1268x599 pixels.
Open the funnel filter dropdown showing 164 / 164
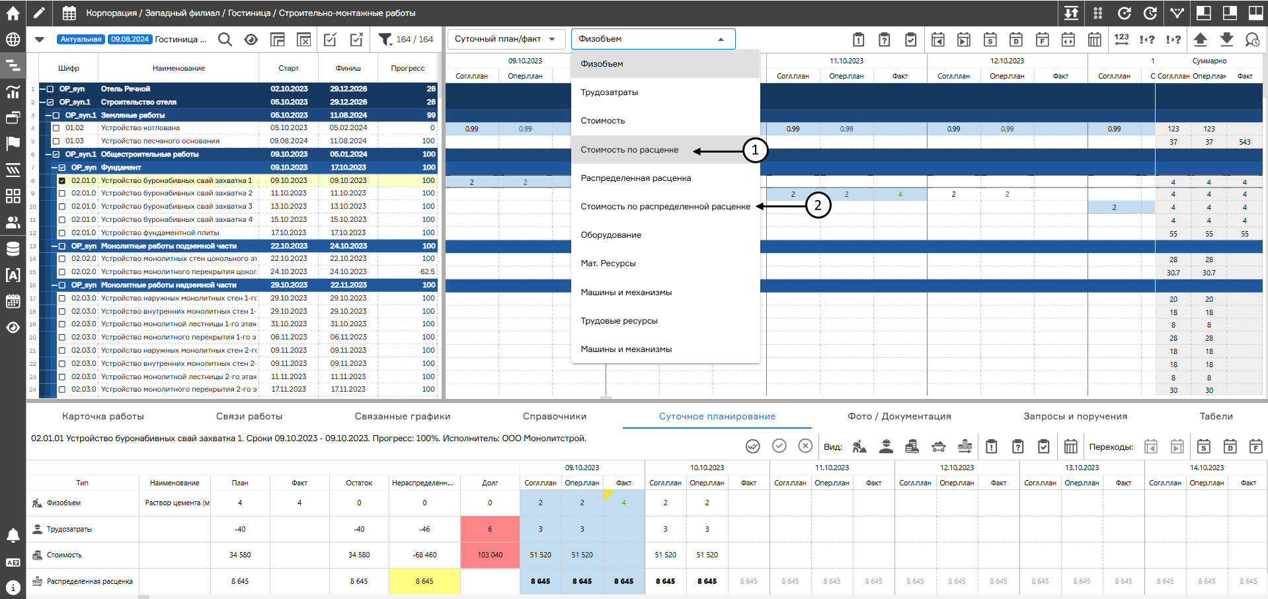point(406,40)
